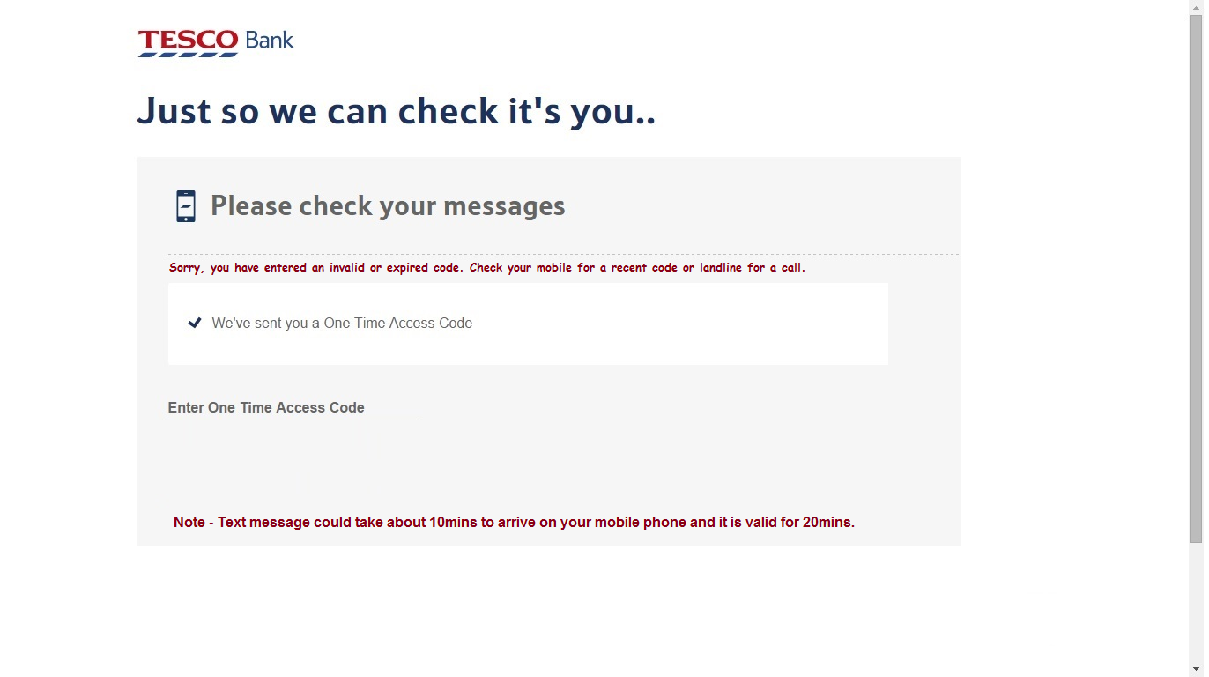Click "We've sent you a One Time Access Code"
This screenshot has height=677, width=1209.
[342, 324]
